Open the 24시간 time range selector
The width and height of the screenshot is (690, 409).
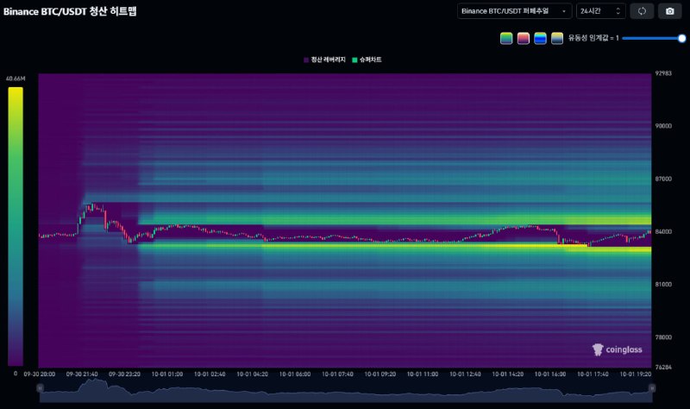tap(600, 11)
